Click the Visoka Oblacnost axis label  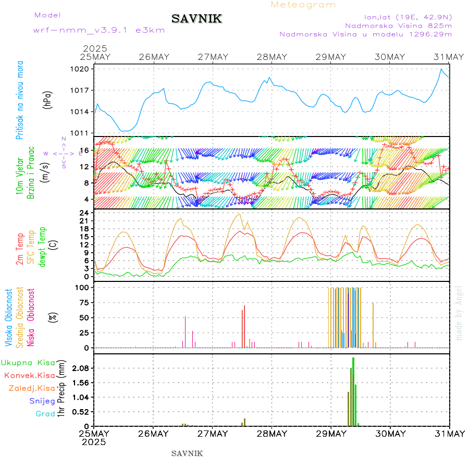[9, 317]
